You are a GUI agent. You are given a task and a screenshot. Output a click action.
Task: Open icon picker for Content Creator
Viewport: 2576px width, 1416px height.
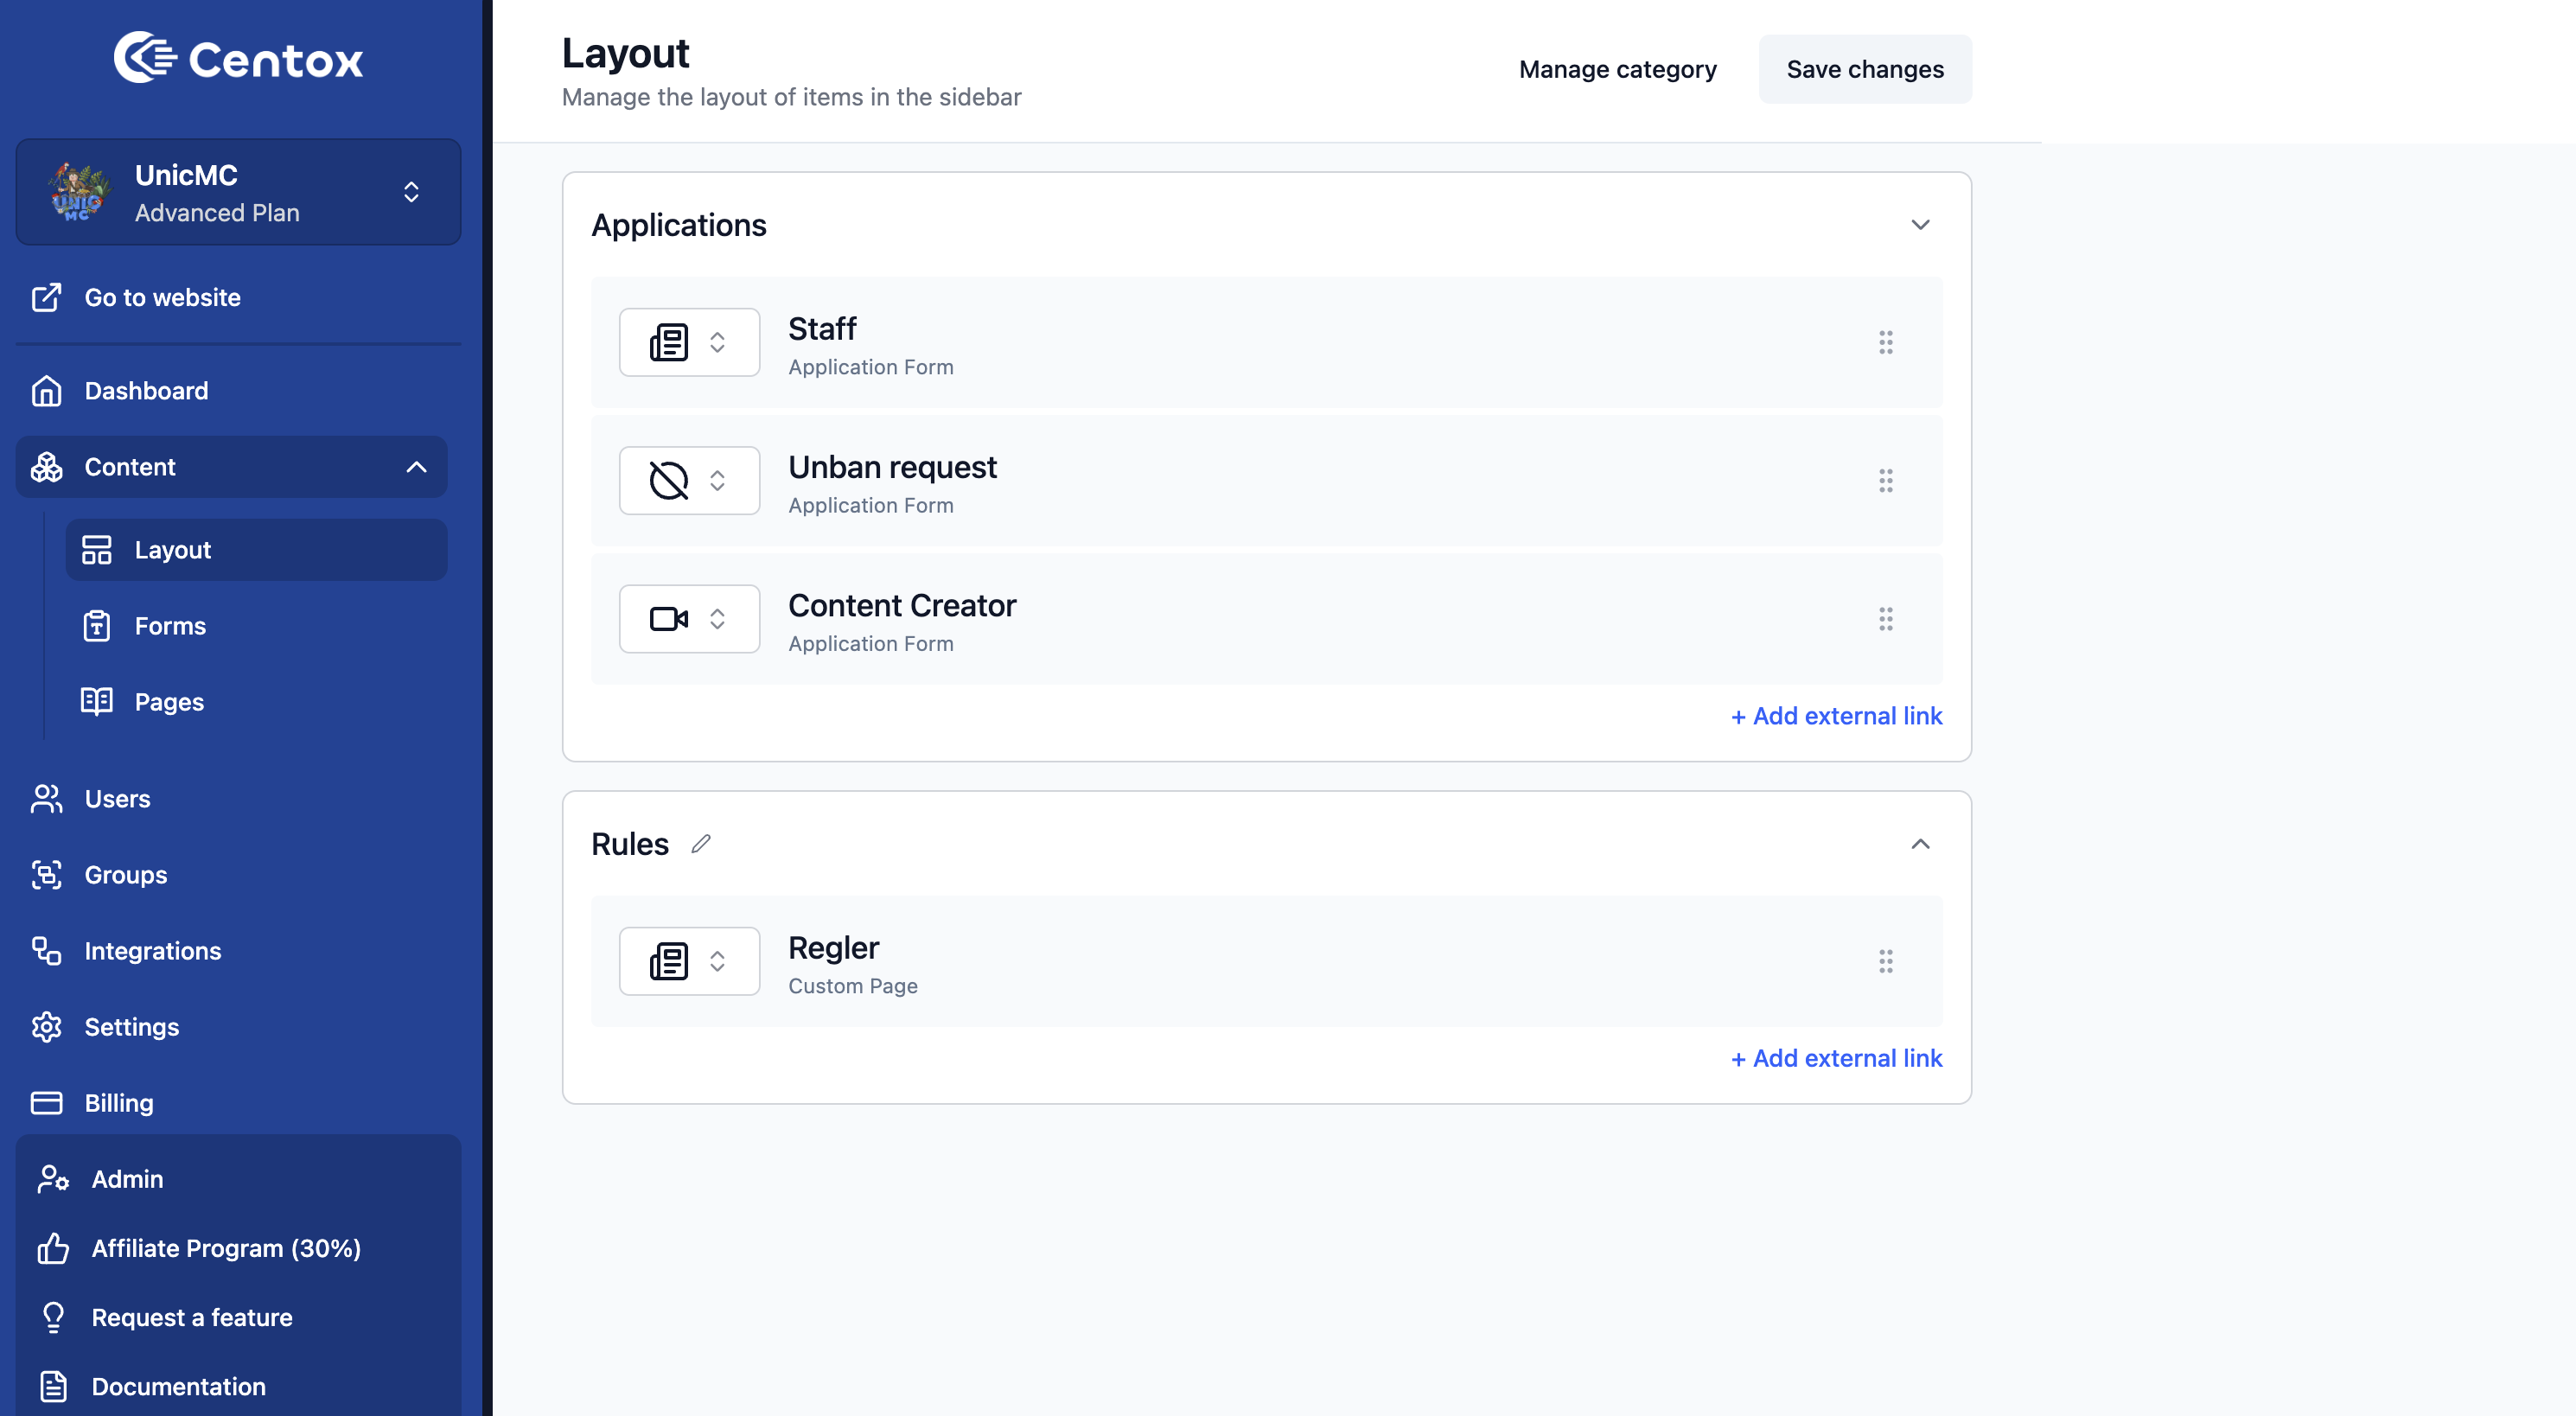point(689,619)
